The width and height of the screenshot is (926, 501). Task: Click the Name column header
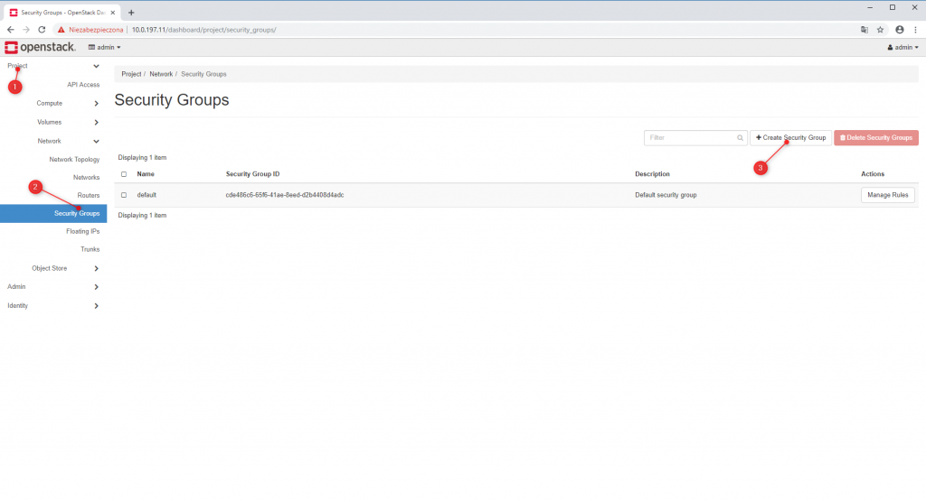point(146,174)
